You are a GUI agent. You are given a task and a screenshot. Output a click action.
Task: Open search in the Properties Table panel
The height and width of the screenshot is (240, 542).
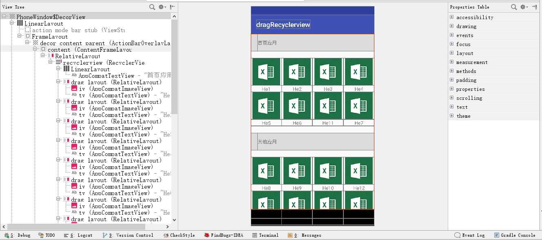coord(514,7)
